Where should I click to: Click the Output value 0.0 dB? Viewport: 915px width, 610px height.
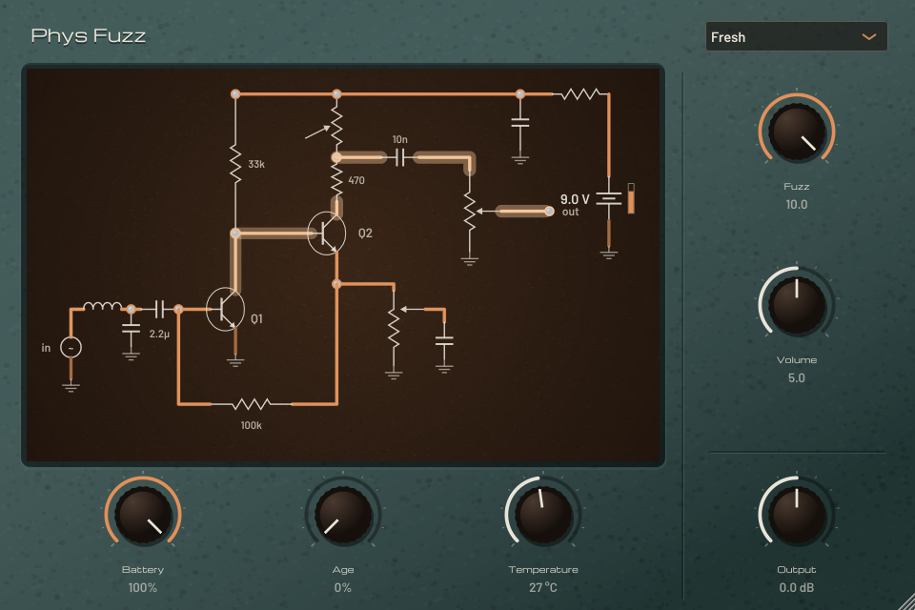[797, 588]
